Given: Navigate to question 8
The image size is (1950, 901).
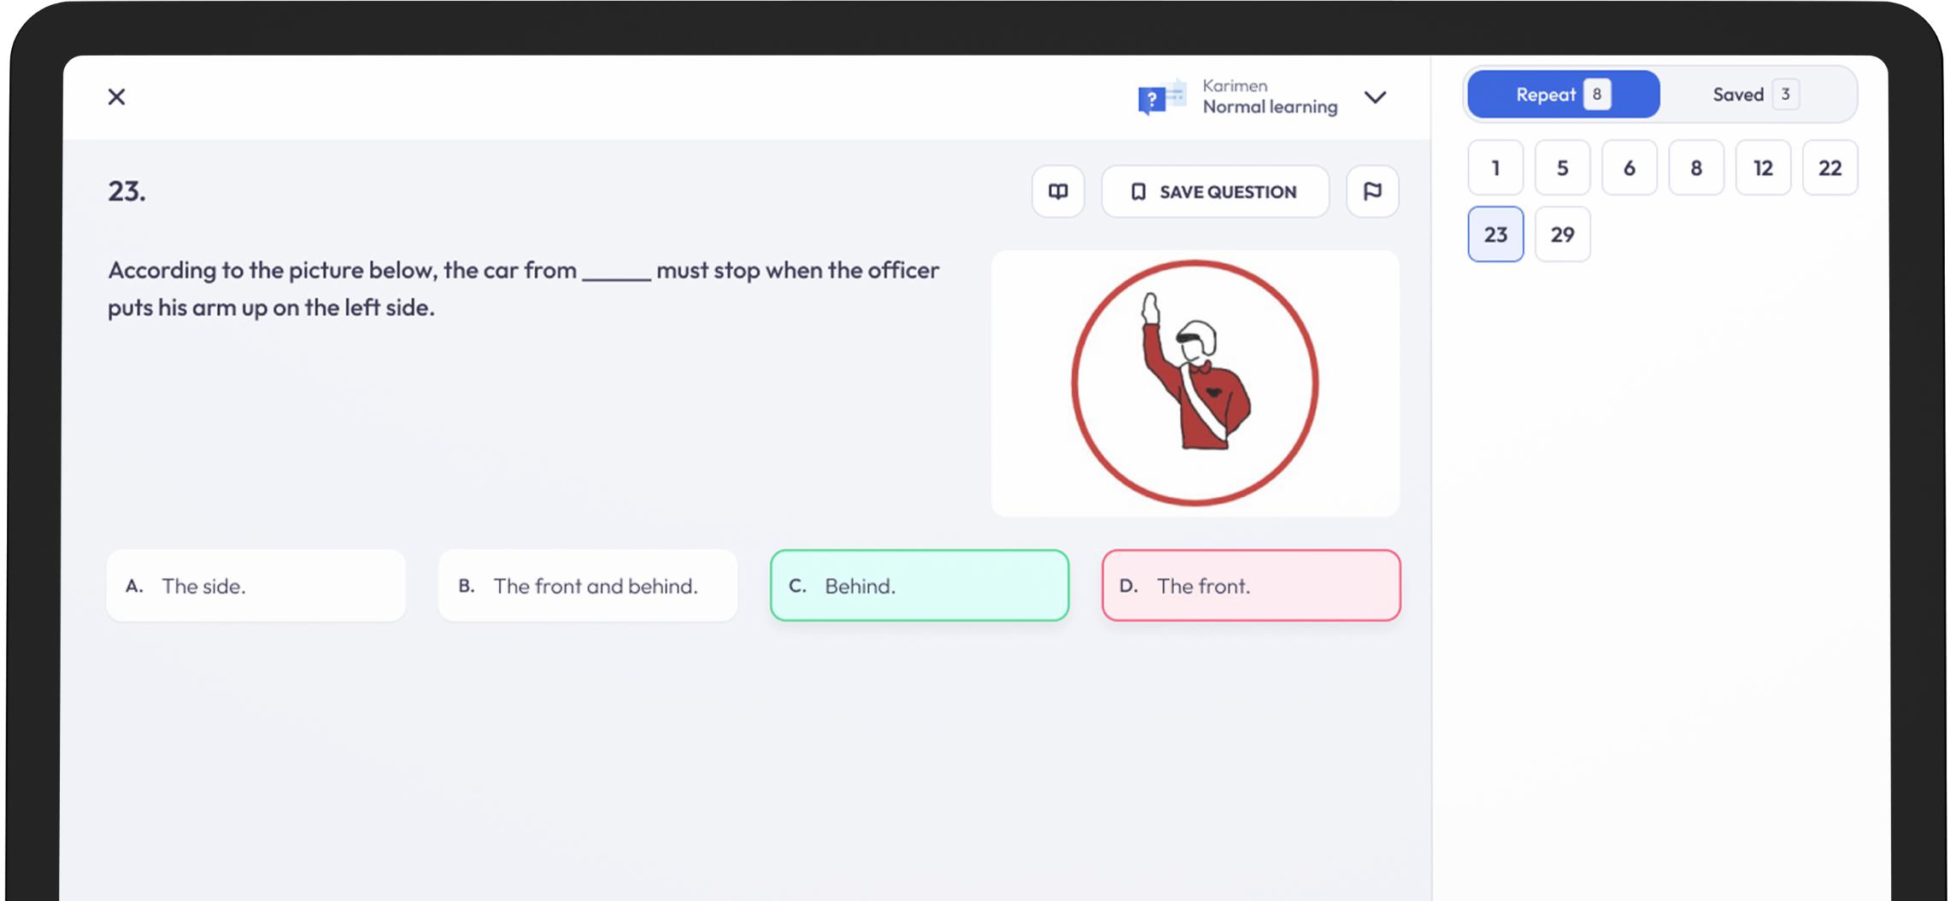Looking at the screenshot, I should click(1695, 167).
